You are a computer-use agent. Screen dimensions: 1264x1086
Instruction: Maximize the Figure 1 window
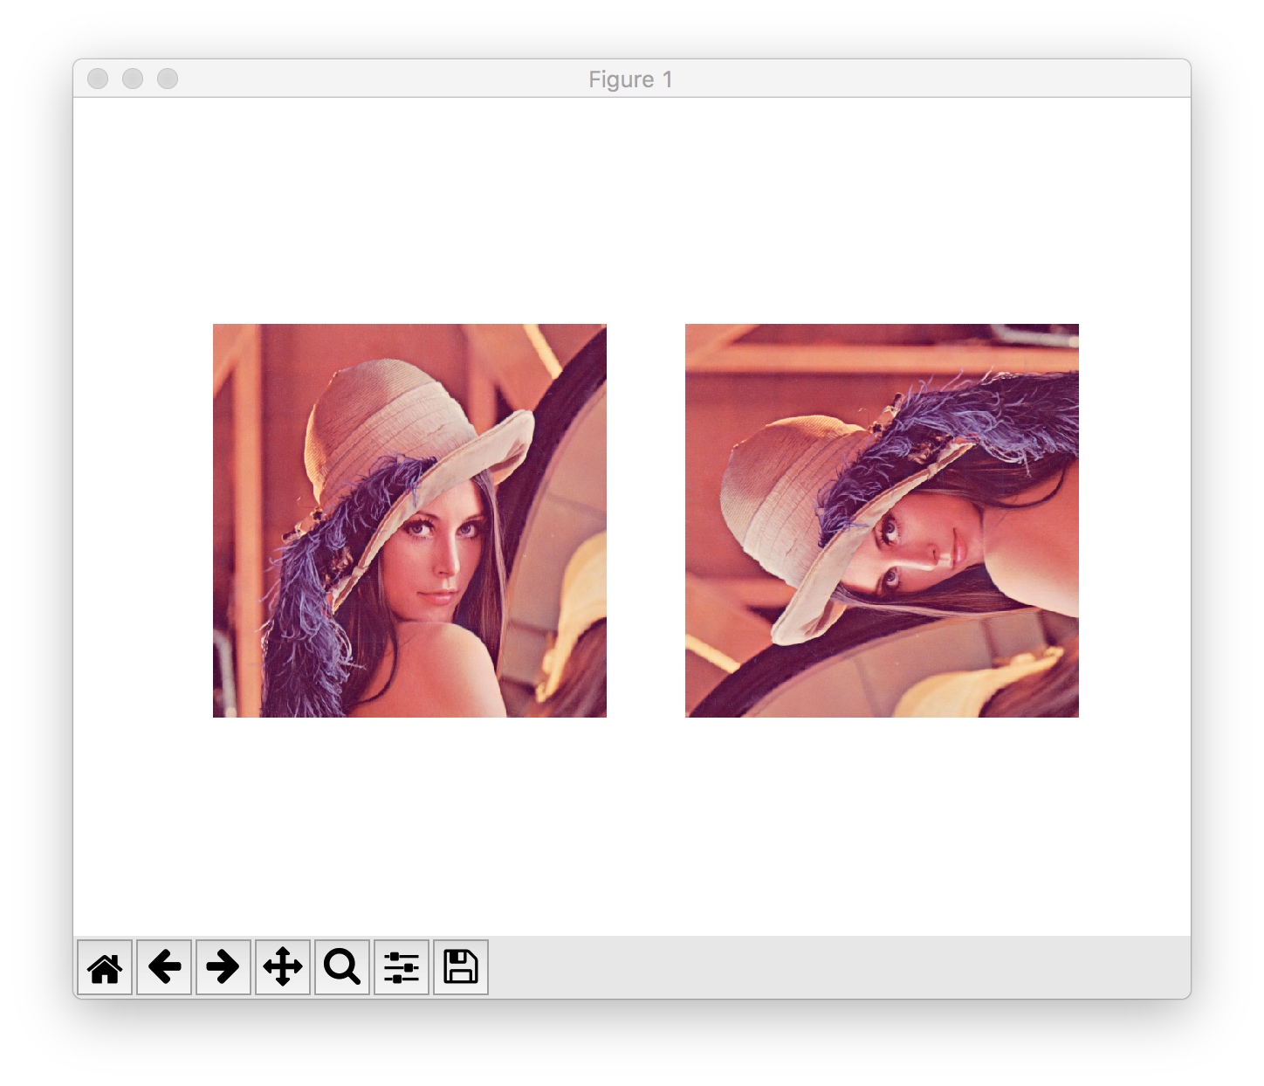click(168, 79)
